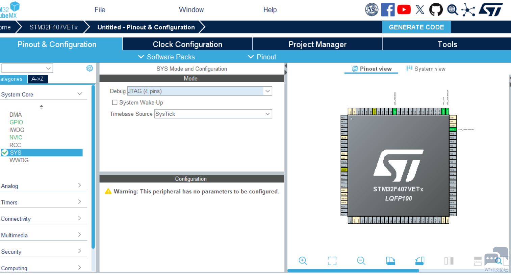Image resolution: width=511 pixels, height=275 pixels.
Task: Click the horizontal split layout icon
Action: tap(478, 261)
